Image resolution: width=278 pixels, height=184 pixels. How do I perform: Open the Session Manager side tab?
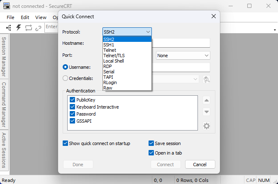click(4, 57)
